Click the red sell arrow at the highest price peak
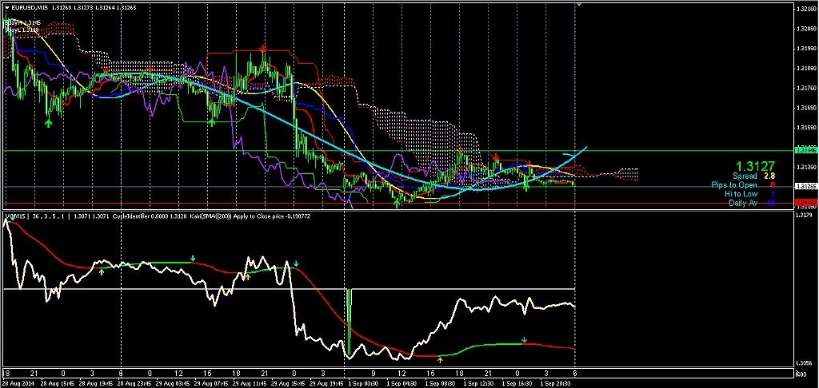The height and width of the screenshot is (388, 819). click(x=263, y=48)
